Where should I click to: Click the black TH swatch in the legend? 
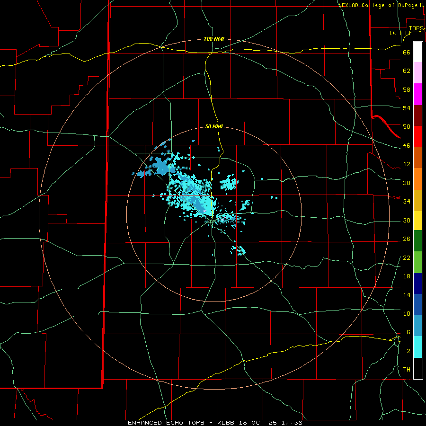[x=418, y=368]
